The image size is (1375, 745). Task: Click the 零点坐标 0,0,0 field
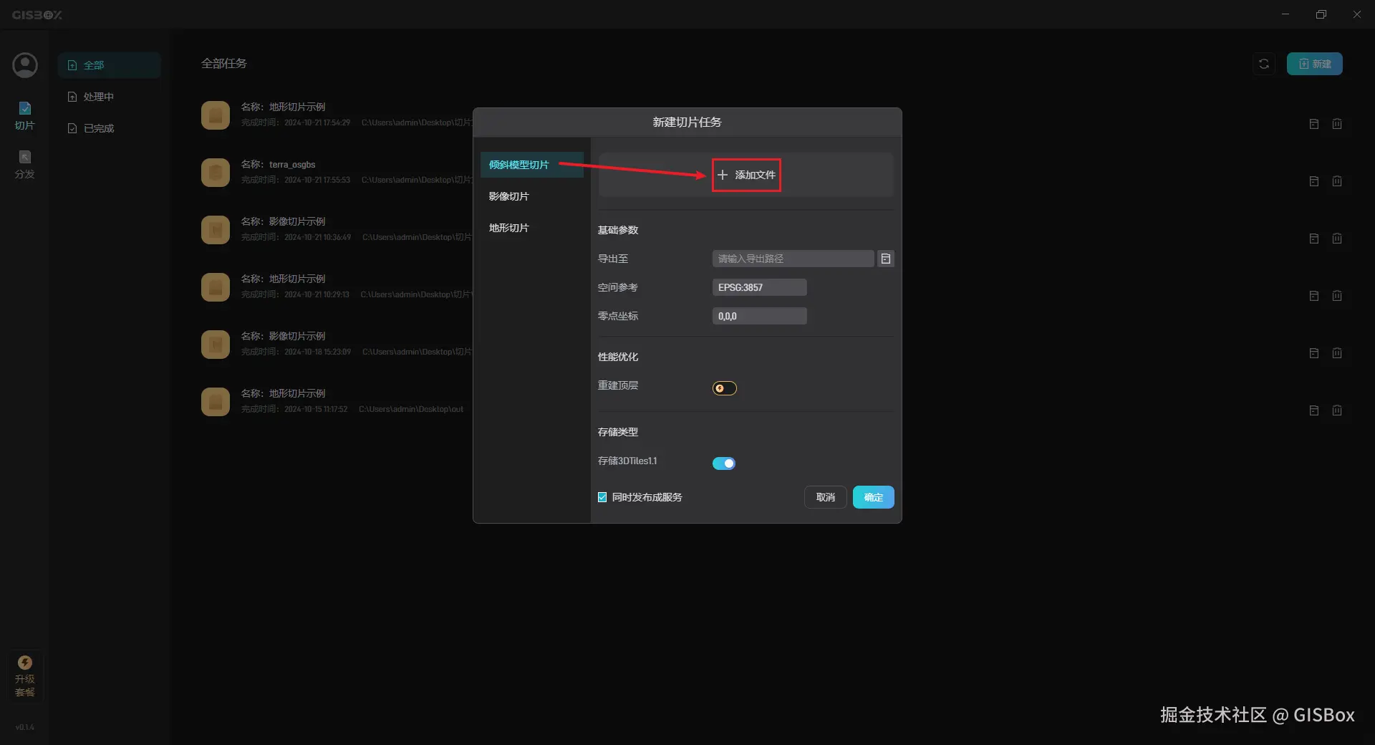[x=760, y=316]
